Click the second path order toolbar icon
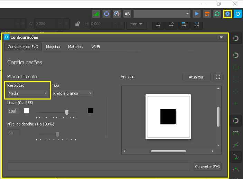 click(x=171, y=24)
